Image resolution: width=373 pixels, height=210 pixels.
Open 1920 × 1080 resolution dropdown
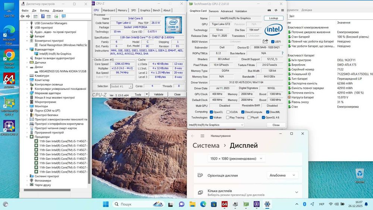point(236,159)
